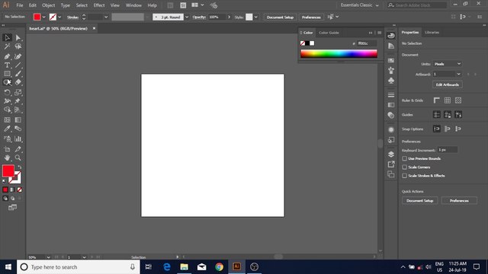Viewport: 488px width, 274px height.
Task: Switch to the Color Guide tab
Action: point(329,33)
